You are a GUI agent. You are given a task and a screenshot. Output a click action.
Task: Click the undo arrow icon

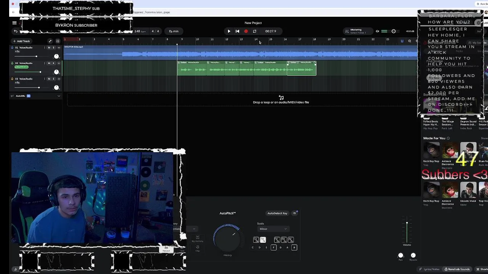[16, 31]
